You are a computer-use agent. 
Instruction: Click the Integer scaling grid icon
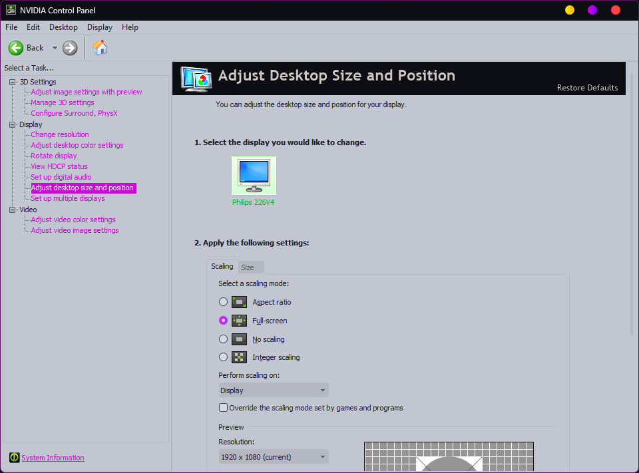coord(239,357)
